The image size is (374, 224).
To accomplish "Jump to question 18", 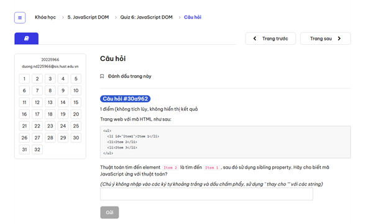I will tap(50, 114).
